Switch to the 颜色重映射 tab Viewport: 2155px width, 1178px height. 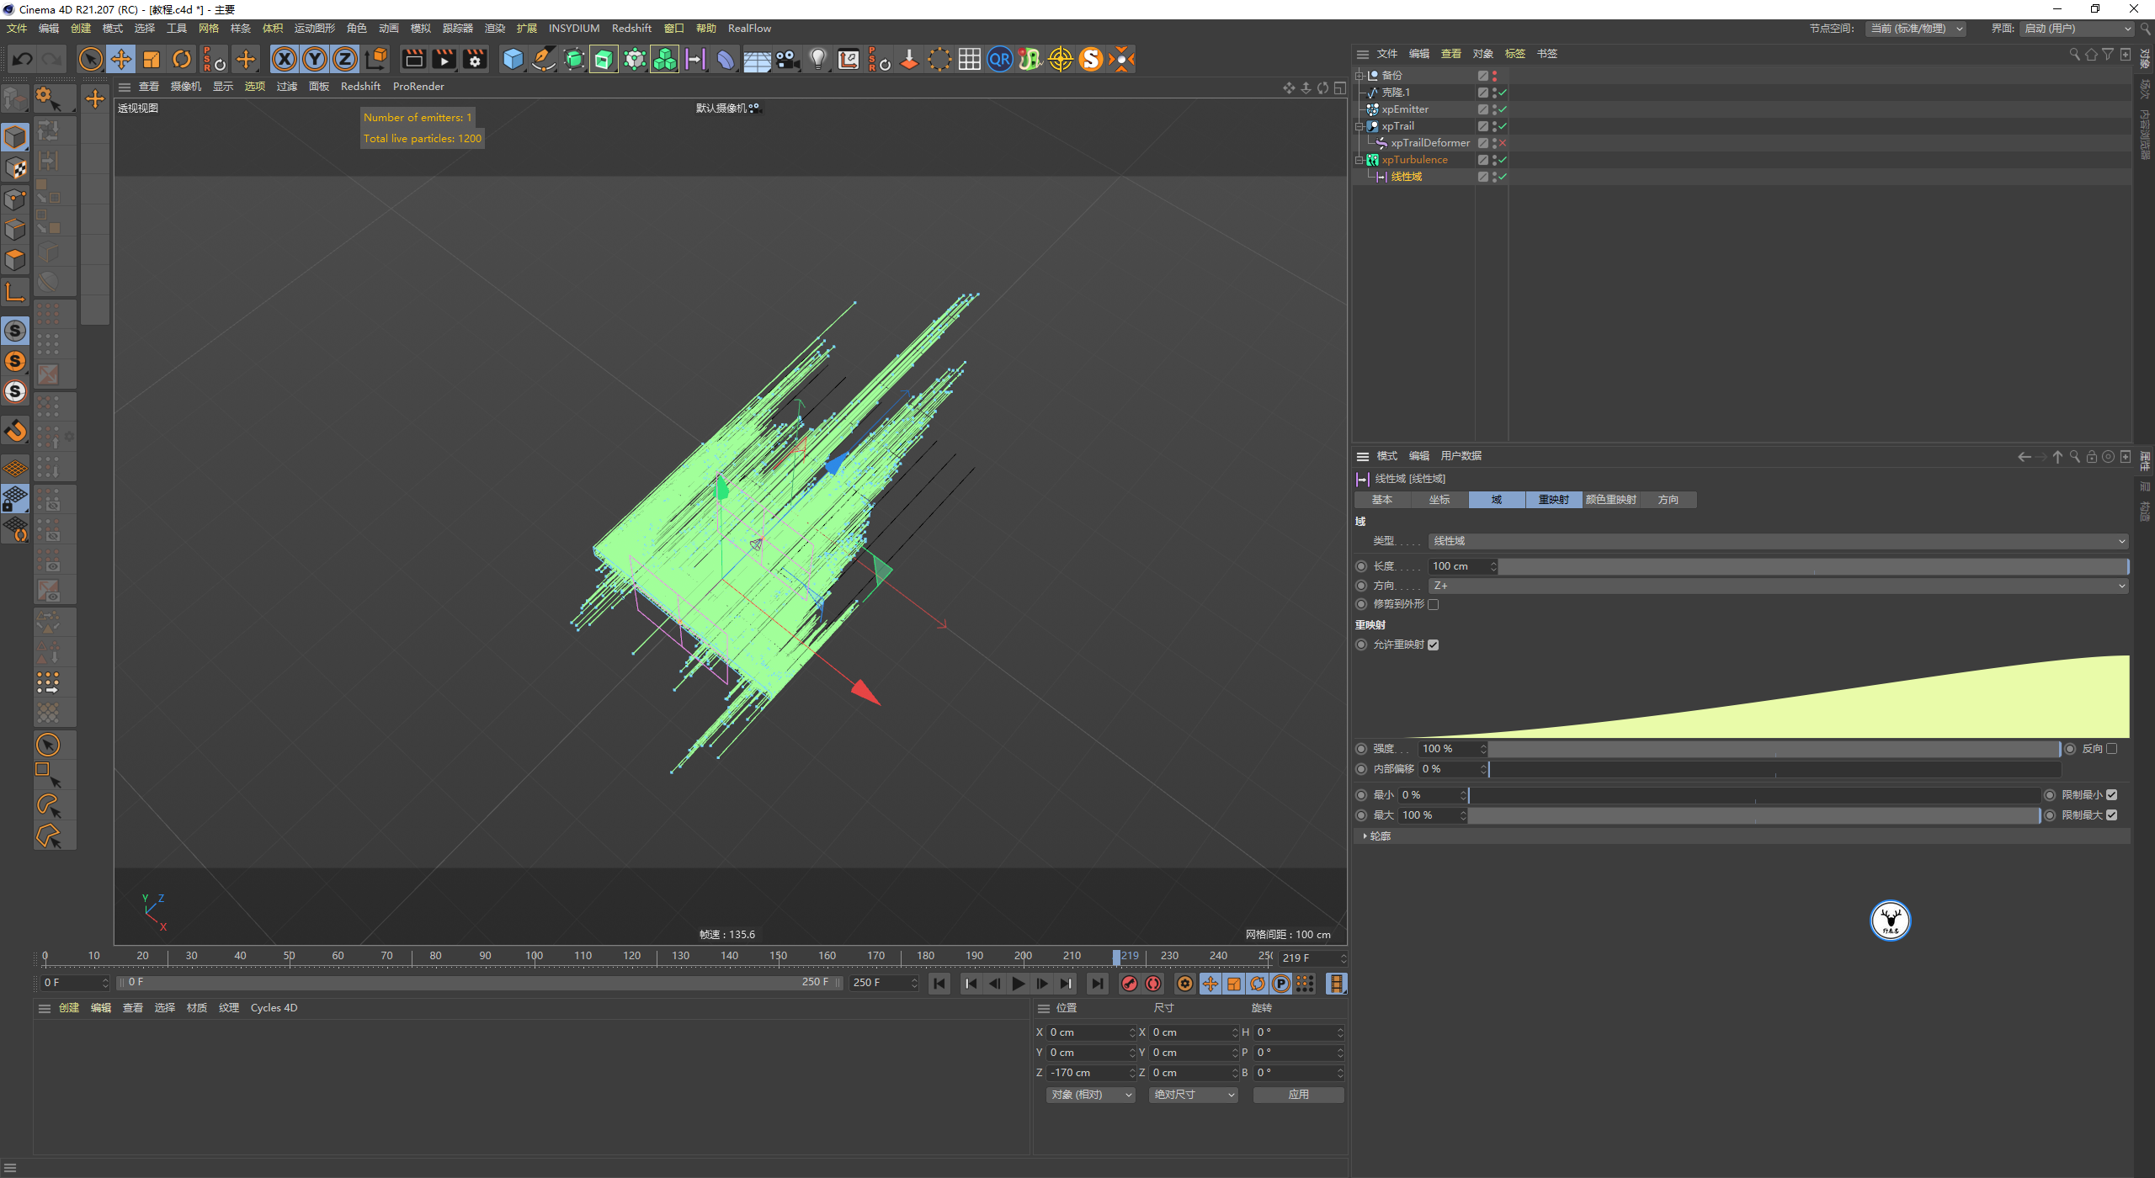click(1610, 500)
